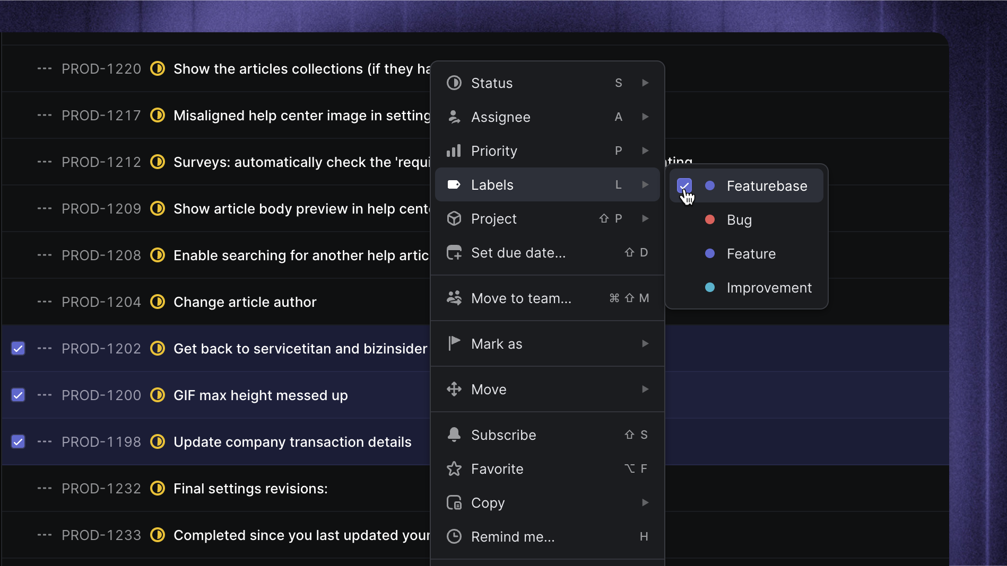Deselect the PROD-1202 row checkbox
This screenshot has width=1007, height=566.
coord(18,349)
